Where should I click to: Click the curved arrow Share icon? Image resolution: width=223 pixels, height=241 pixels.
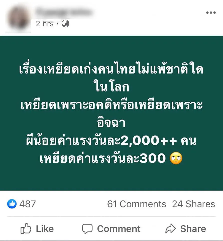tap(171, 228)
